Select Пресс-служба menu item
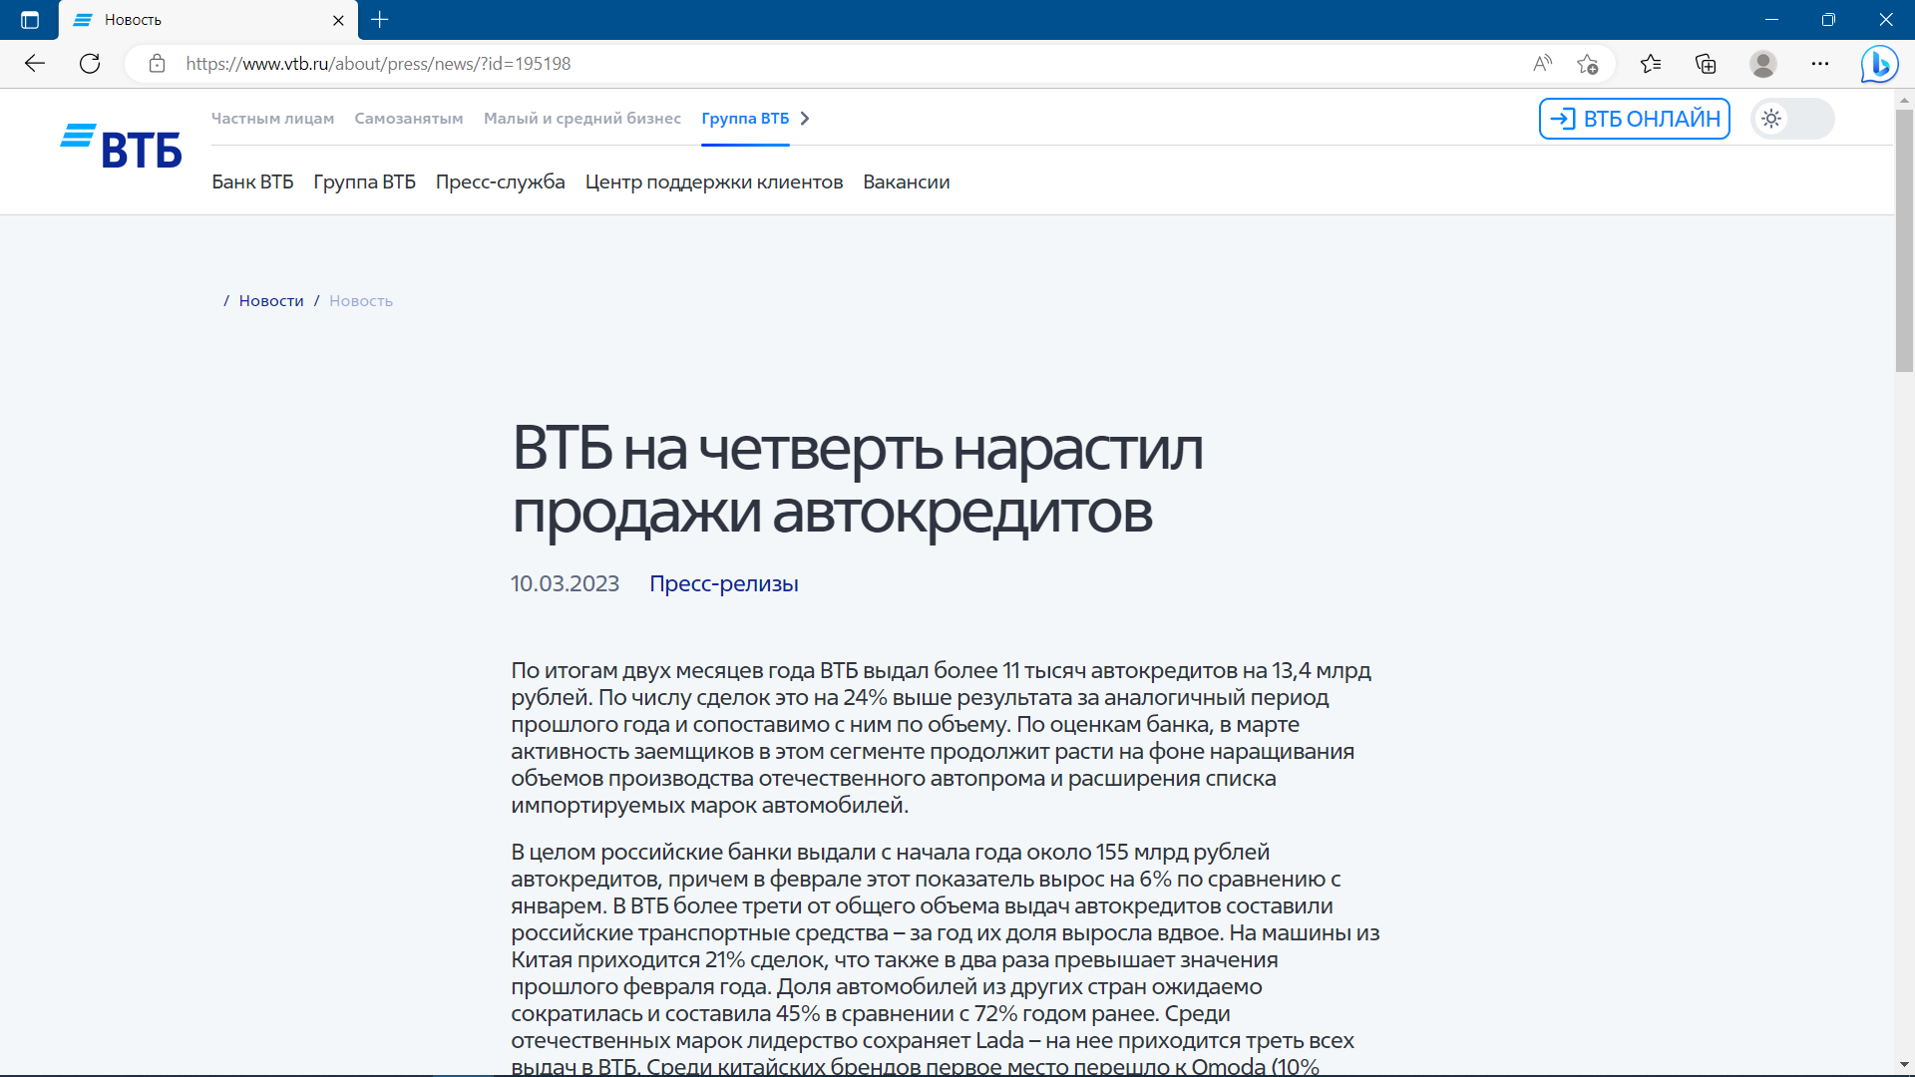 500,182
